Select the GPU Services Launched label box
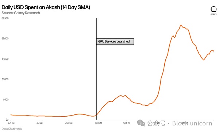219x132 pixels. point(115,42)
